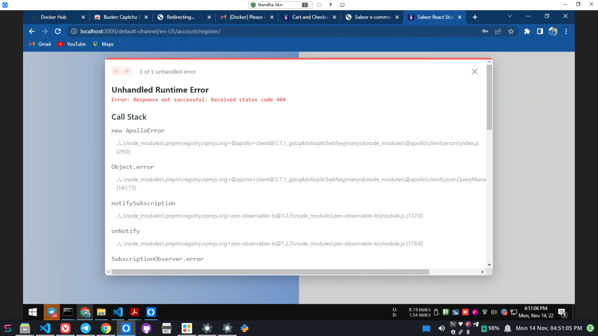Open Chrome three-dot menu
The width and height of the screenshot is (598, 336).
pyautogui.click(x=566, y=31)
